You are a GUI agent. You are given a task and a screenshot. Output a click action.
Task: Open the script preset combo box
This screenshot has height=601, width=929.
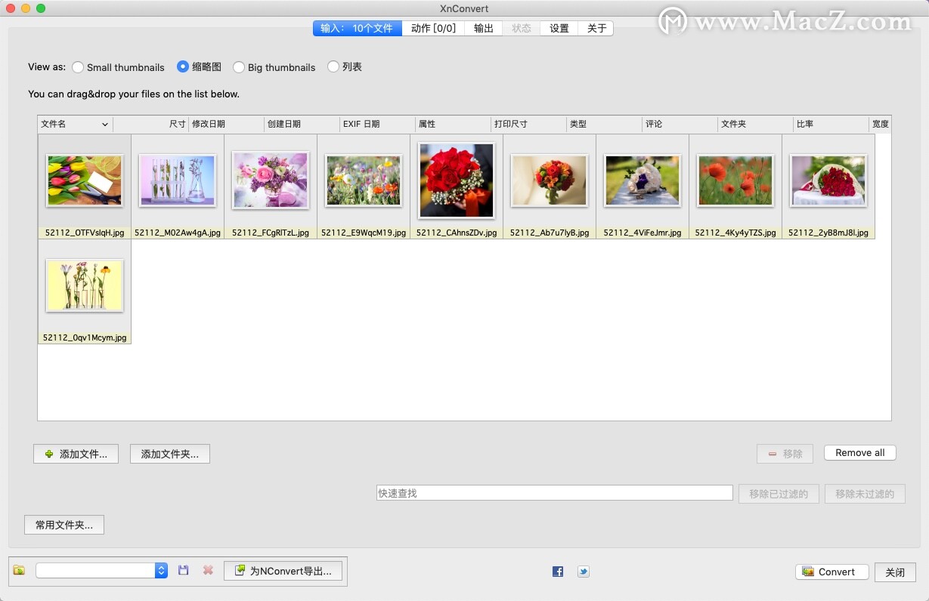(x=101, y=571)
